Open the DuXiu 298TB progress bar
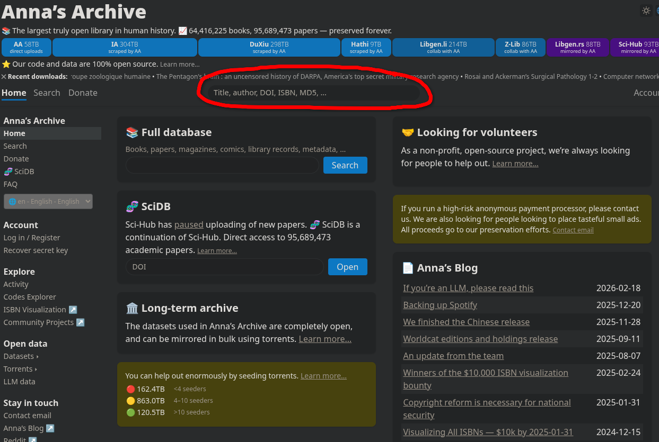Viewport: 659px width, 442px height. [x=269, y=48]
